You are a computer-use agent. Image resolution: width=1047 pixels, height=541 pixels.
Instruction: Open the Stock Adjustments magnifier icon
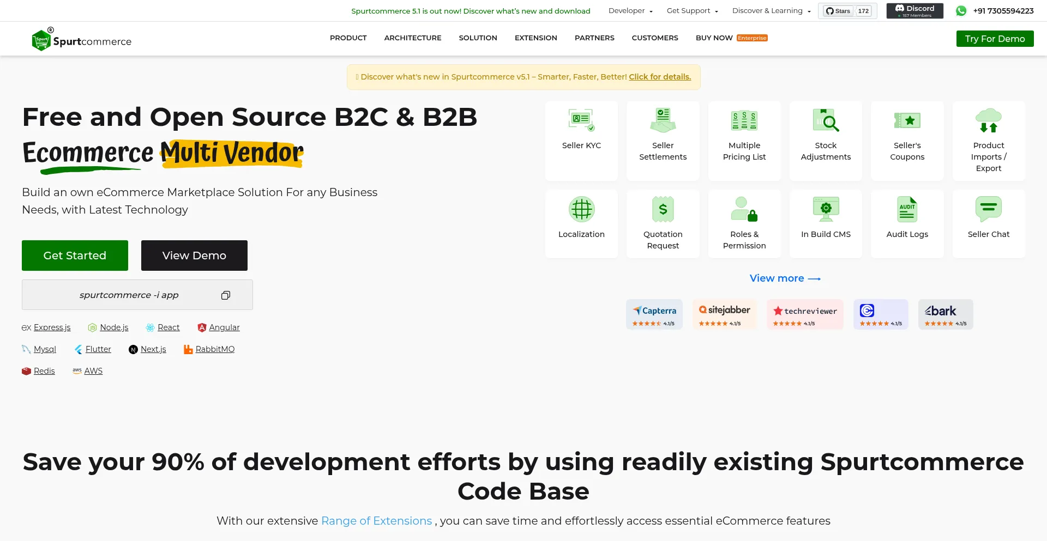click(x=826, y=120)
